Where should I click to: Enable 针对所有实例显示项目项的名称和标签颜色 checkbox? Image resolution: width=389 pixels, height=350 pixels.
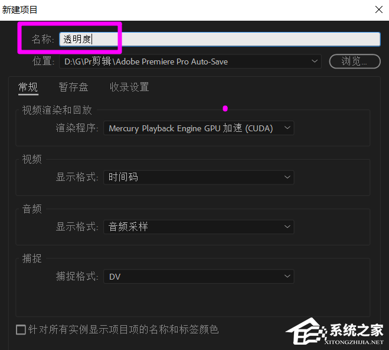click(x=21, y=329)
